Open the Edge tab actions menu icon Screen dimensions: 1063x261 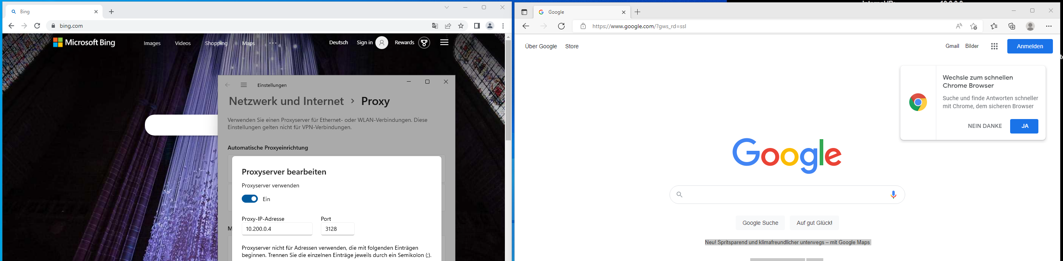524,12
